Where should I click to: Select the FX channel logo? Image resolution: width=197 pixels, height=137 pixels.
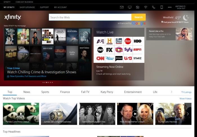(x=109, y=50)
